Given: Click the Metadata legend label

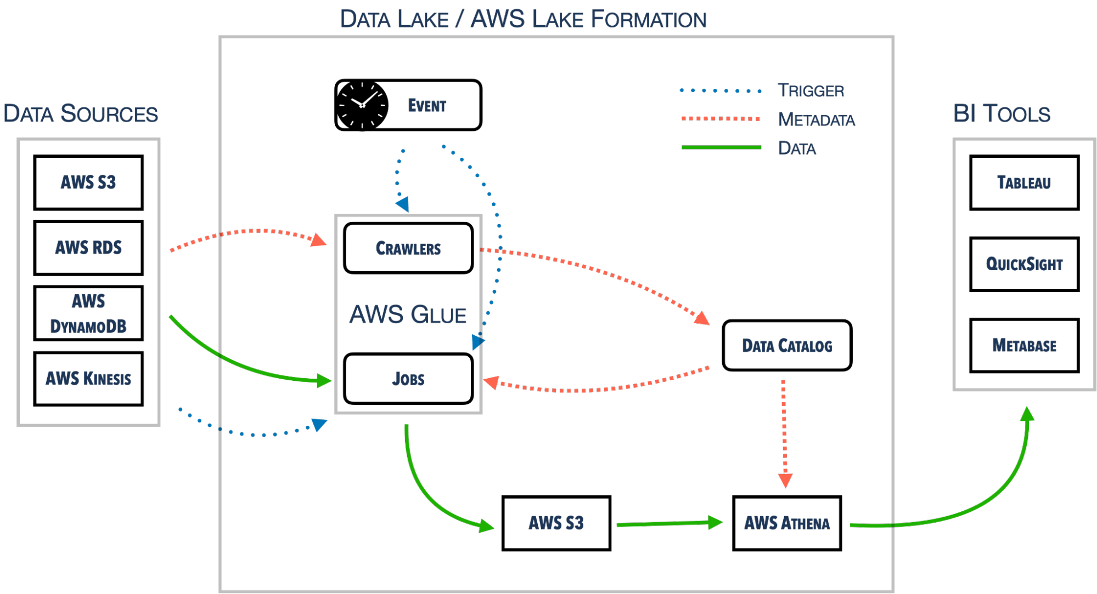Looking at the screenshot, I should pyautogui.click(x=817, y=119).
